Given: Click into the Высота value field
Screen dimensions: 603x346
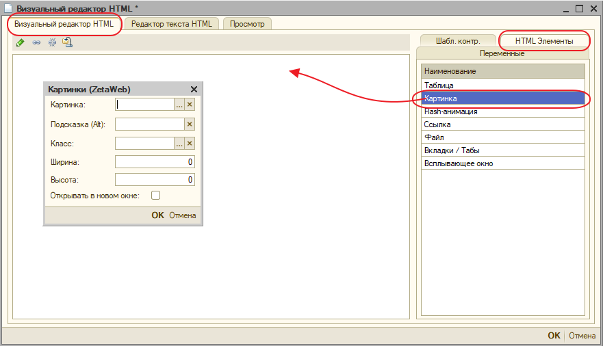Looking at the screenshot, I should click(155, 180).
